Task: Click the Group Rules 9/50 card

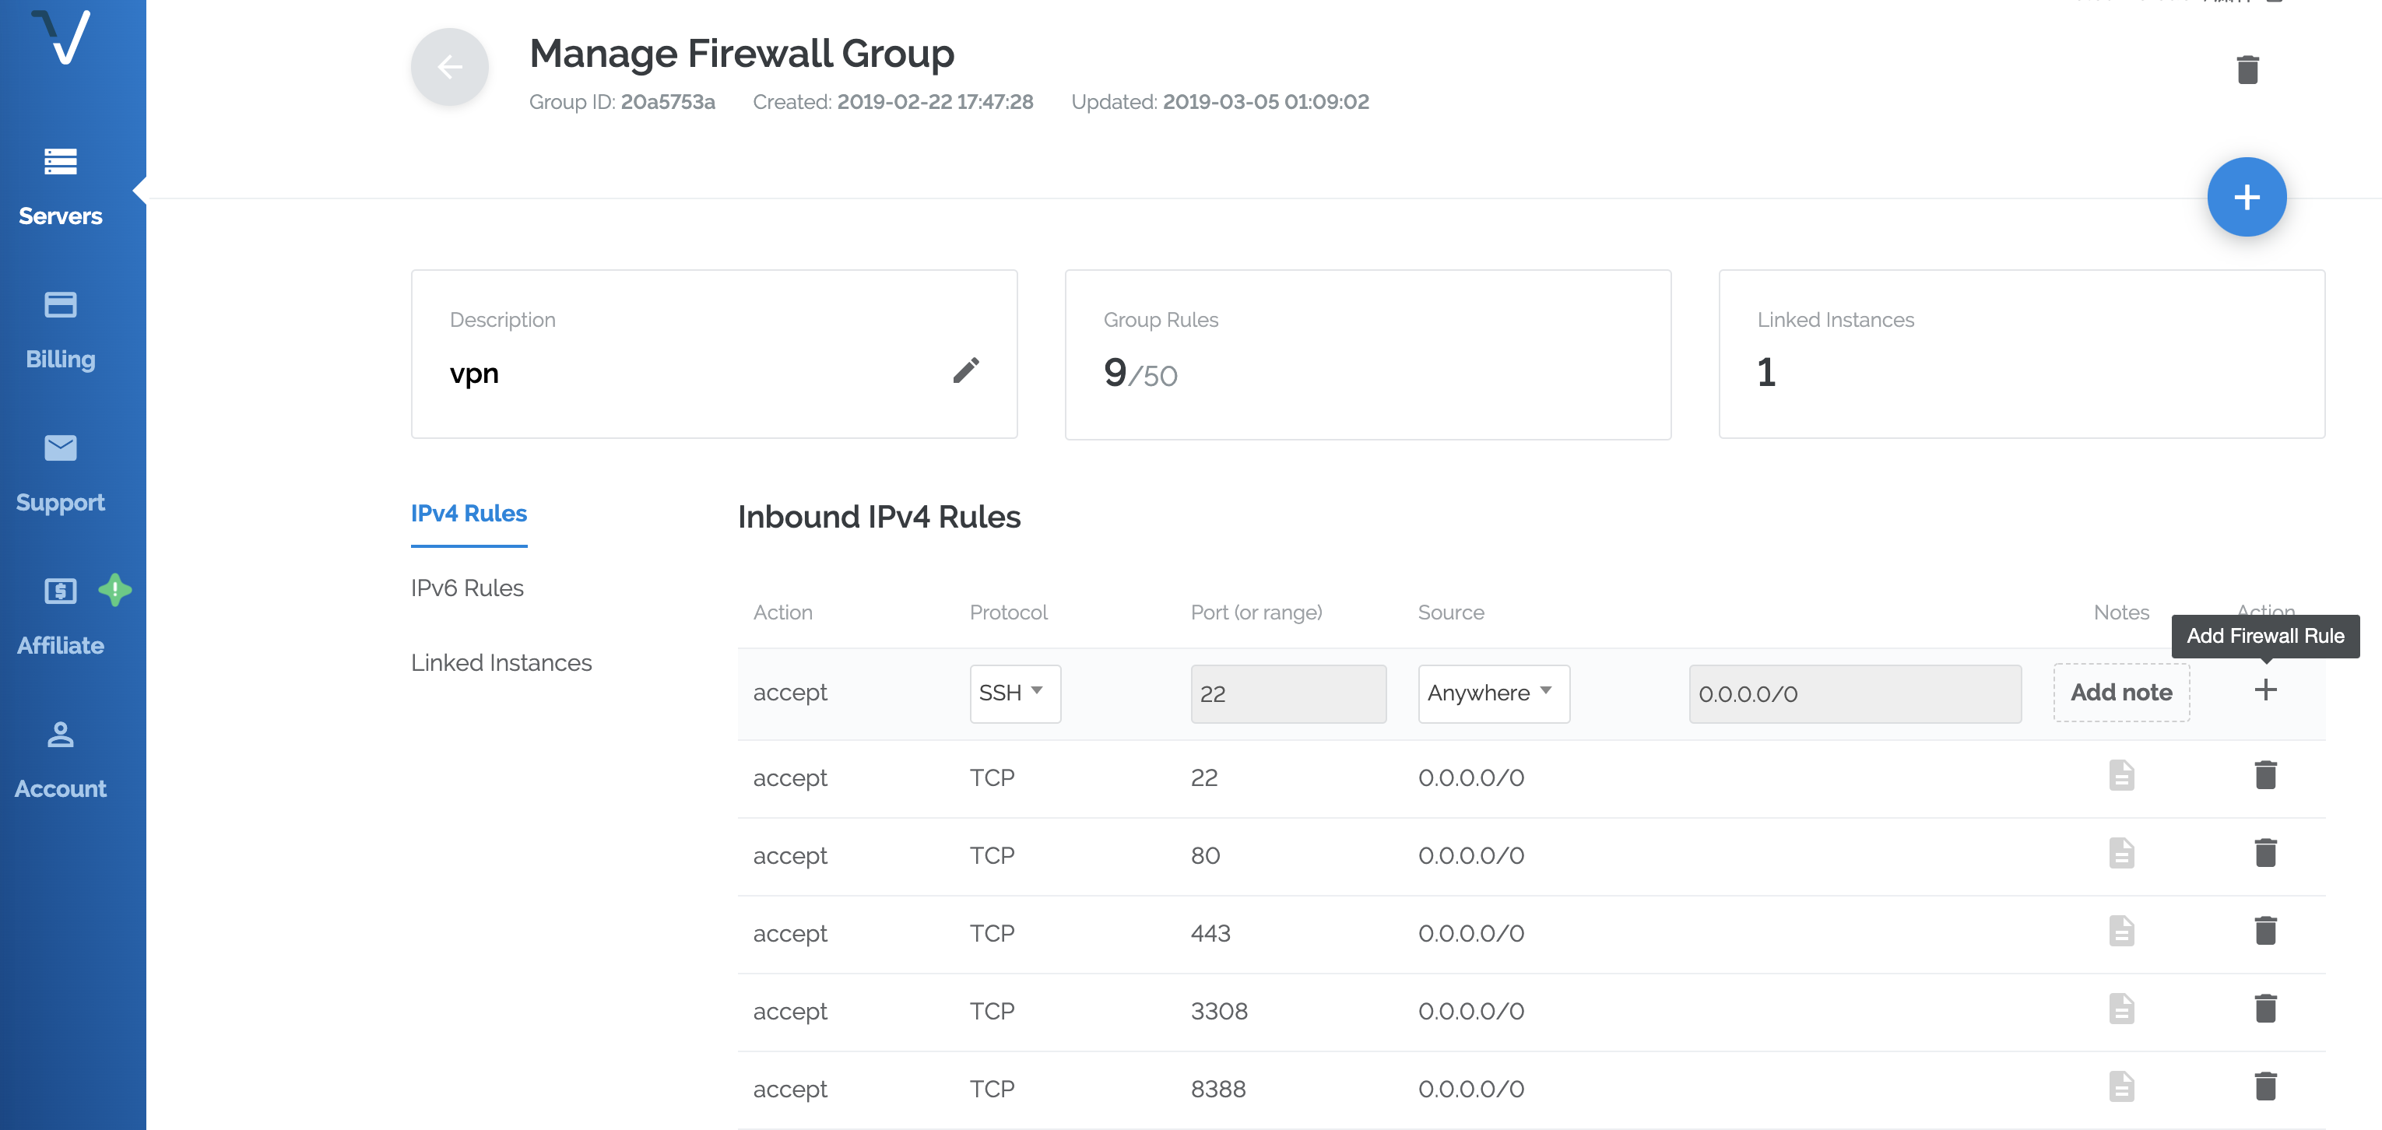Action: tap(1368, 354)
